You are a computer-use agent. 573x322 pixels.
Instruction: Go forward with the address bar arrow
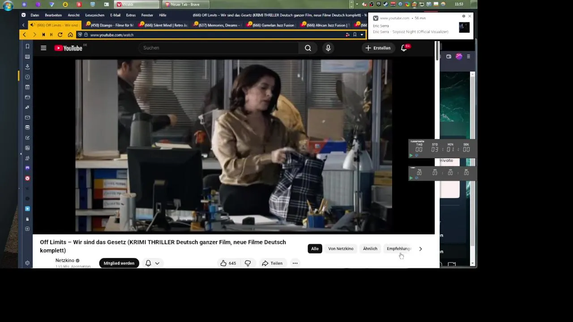click(x=34, y=35)
